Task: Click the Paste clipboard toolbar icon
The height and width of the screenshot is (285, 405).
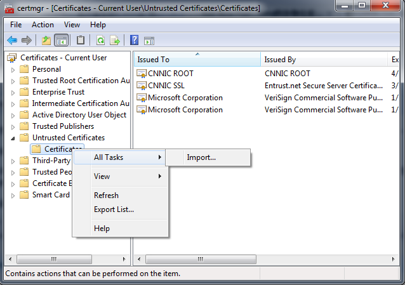Action: (x=81, y=41)
